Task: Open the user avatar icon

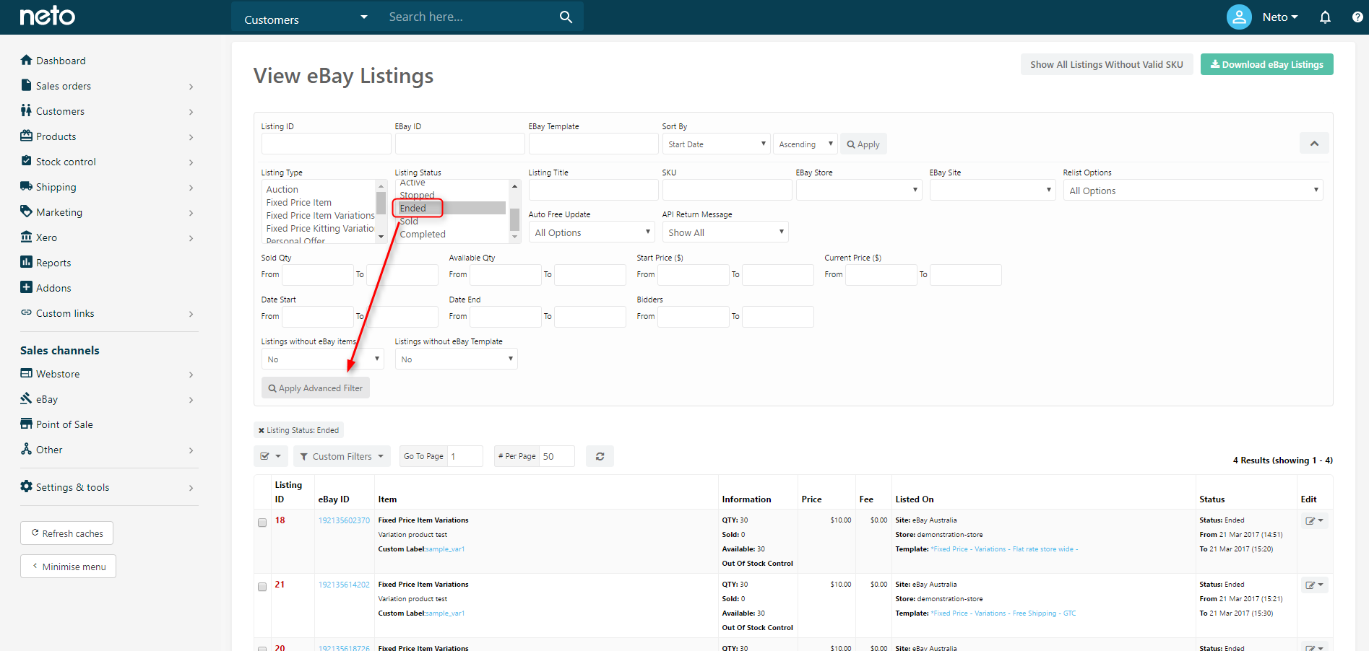Action: pyautogui.click(x=1239, y=17)
